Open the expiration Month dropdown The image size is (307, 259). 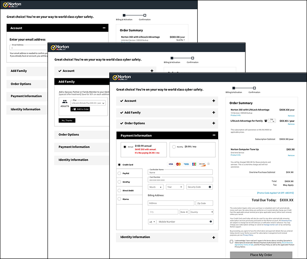pos(155,187)
